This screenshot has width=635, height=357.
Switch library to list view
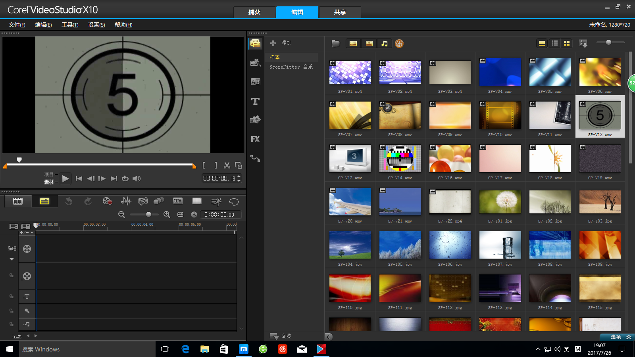coord(555,44)
